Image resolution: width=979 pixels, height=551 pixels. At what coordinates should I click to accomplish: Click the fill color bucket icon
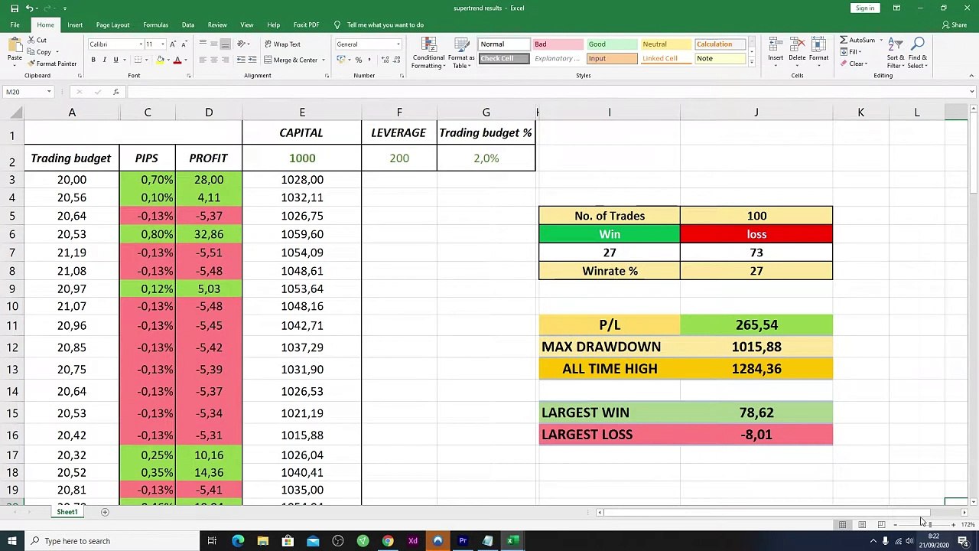coord(161,60)
